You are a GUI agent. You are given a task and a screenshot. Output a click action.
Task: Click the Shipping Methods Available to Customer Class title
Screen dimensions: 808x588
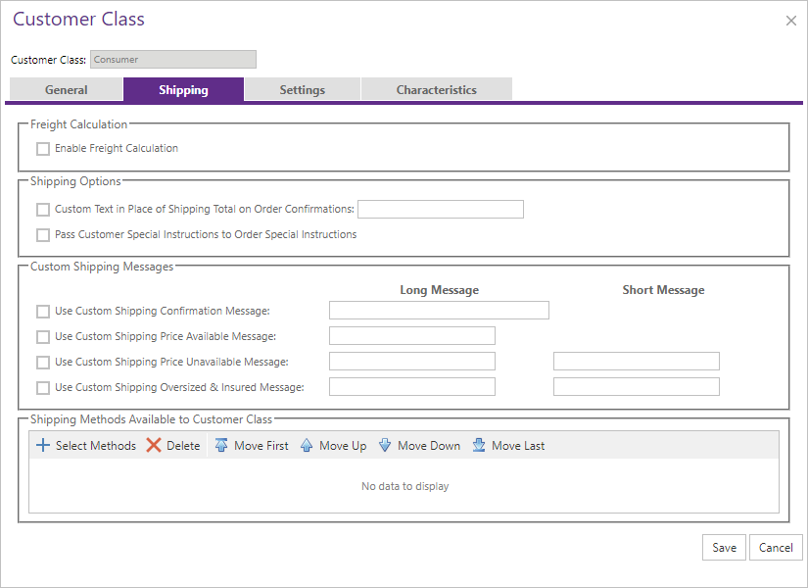(151, 419)
